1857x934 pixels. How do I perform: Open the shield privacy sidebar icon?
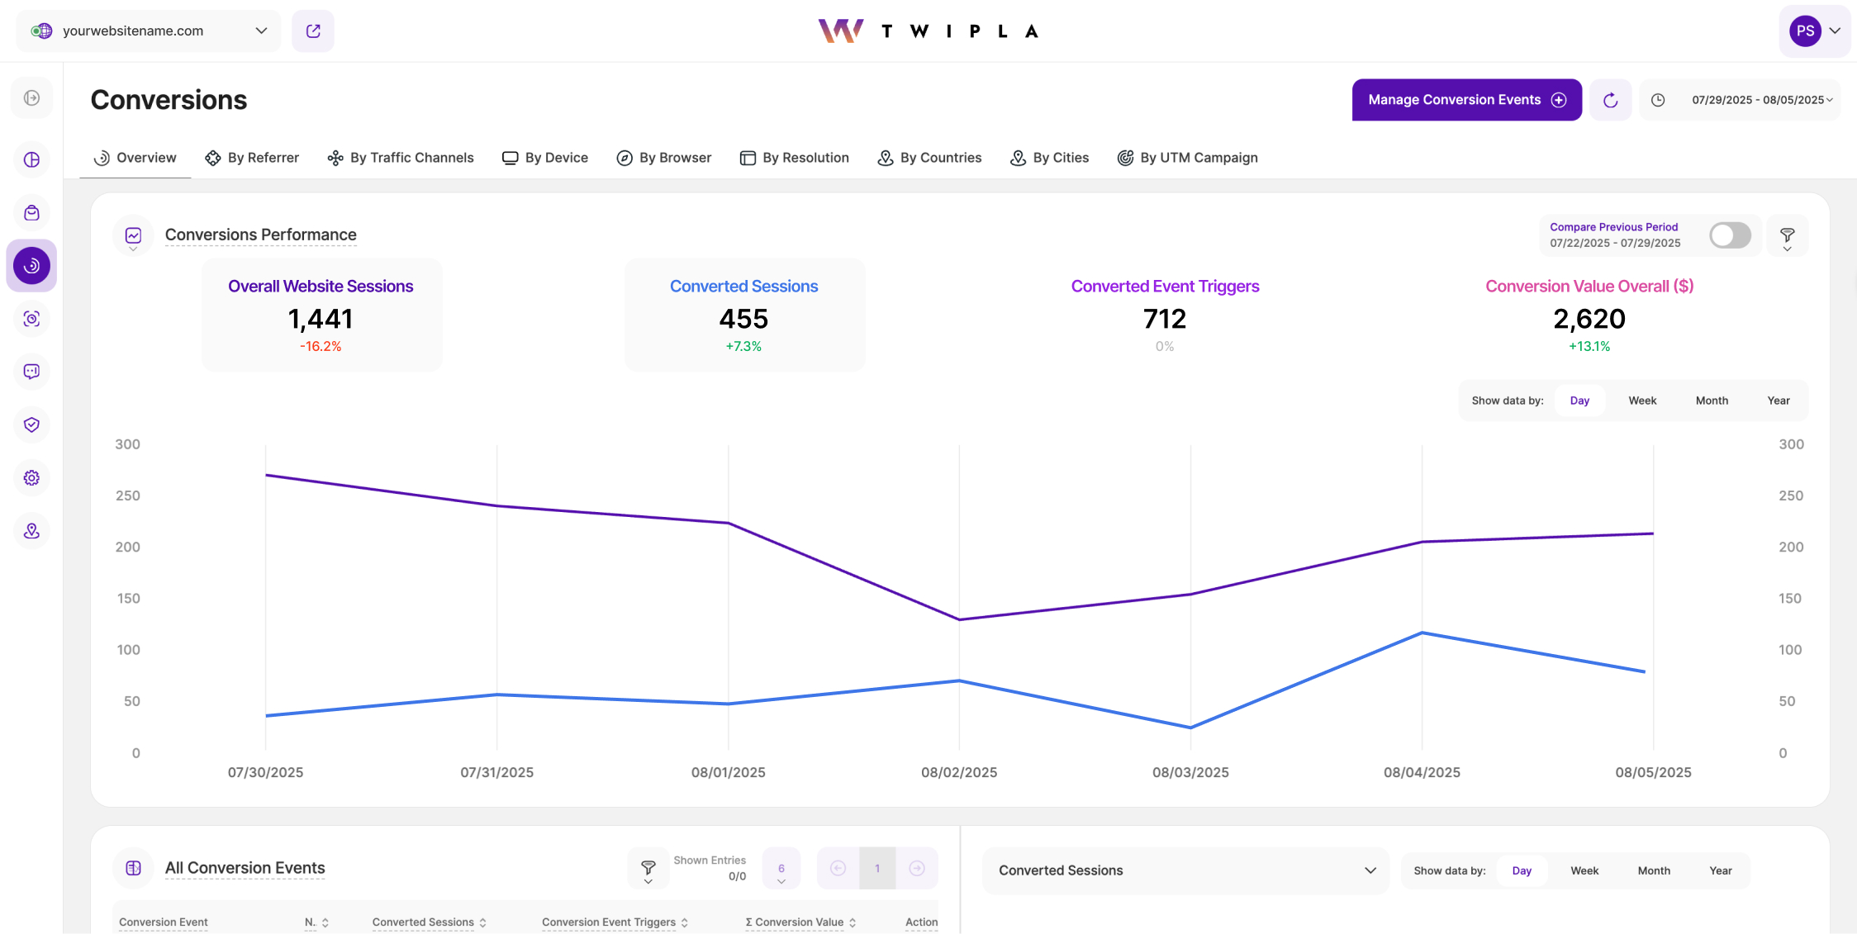pyautogui.click(x=31, y=424)
